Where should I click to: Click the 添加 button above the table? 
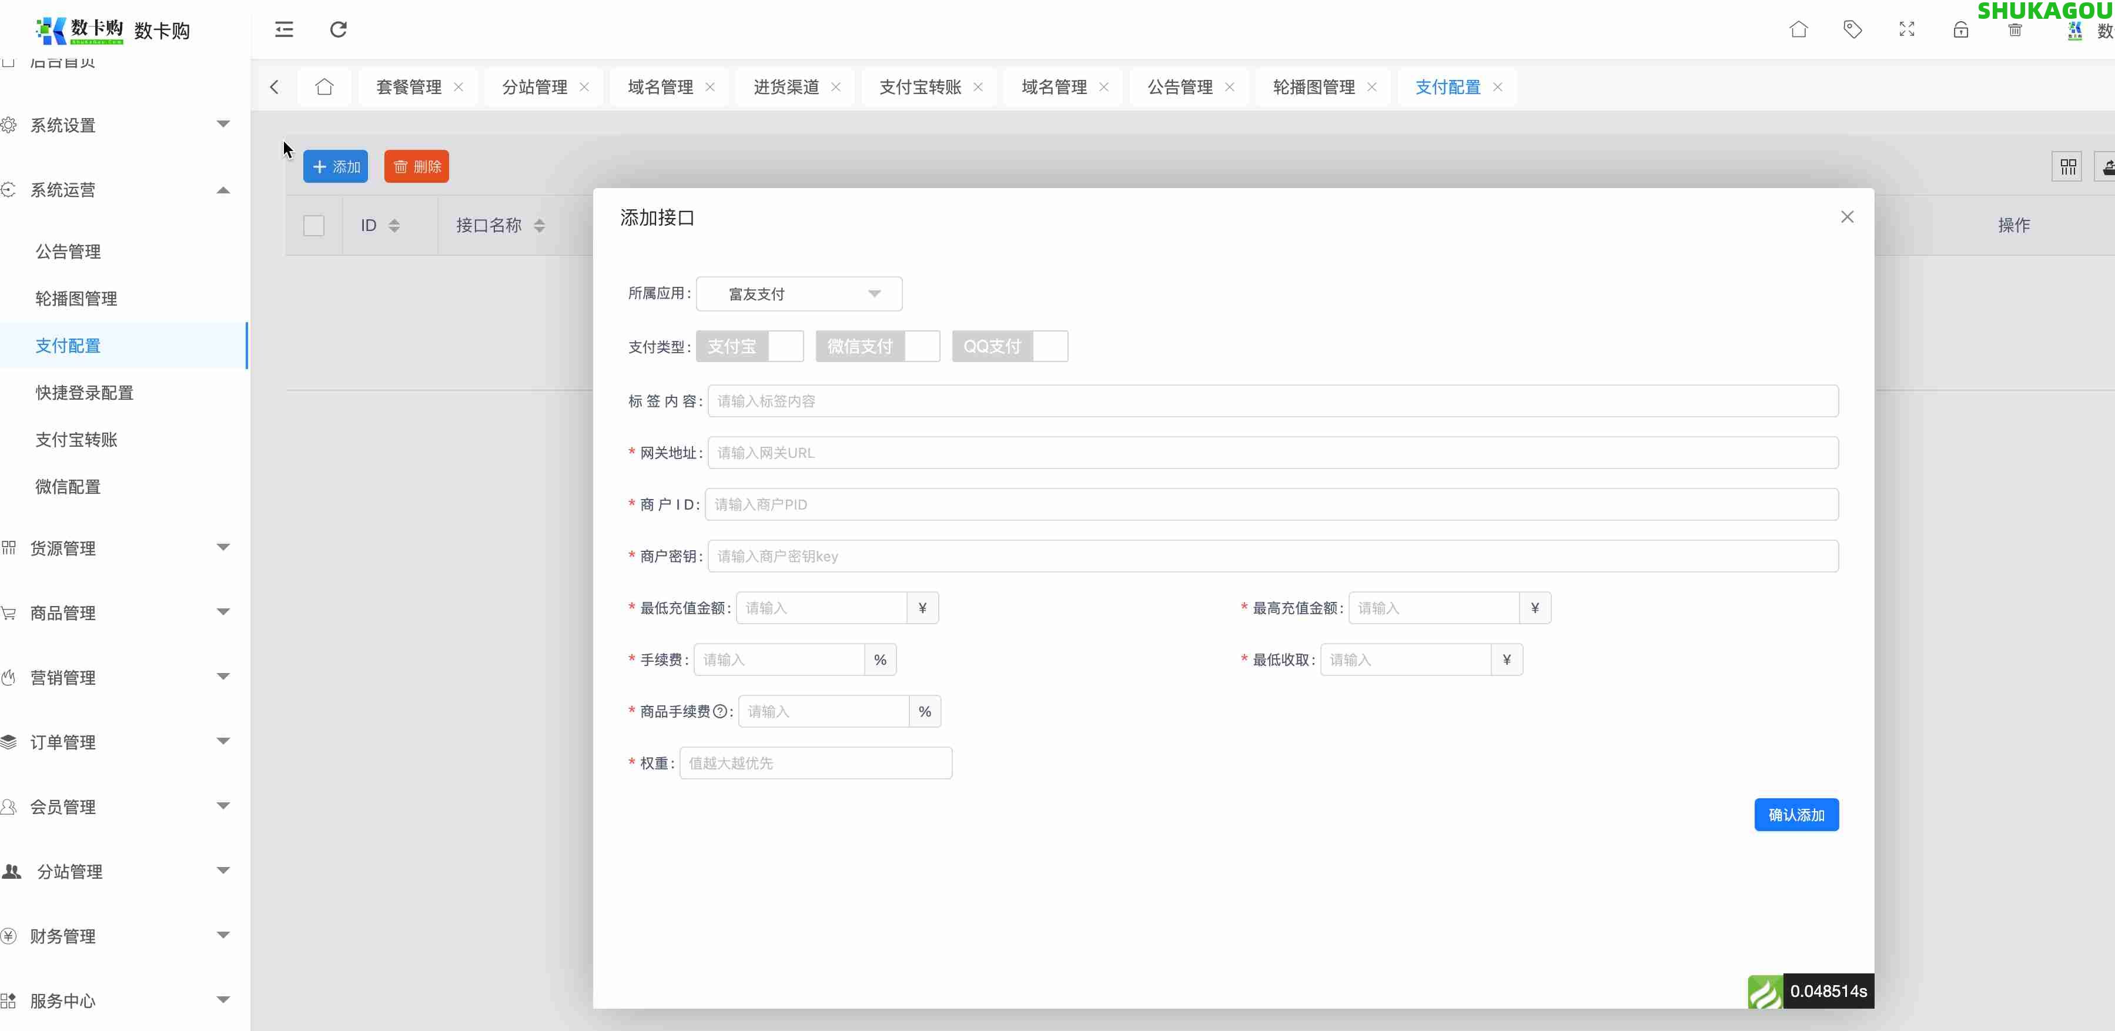tap(335, 166)
